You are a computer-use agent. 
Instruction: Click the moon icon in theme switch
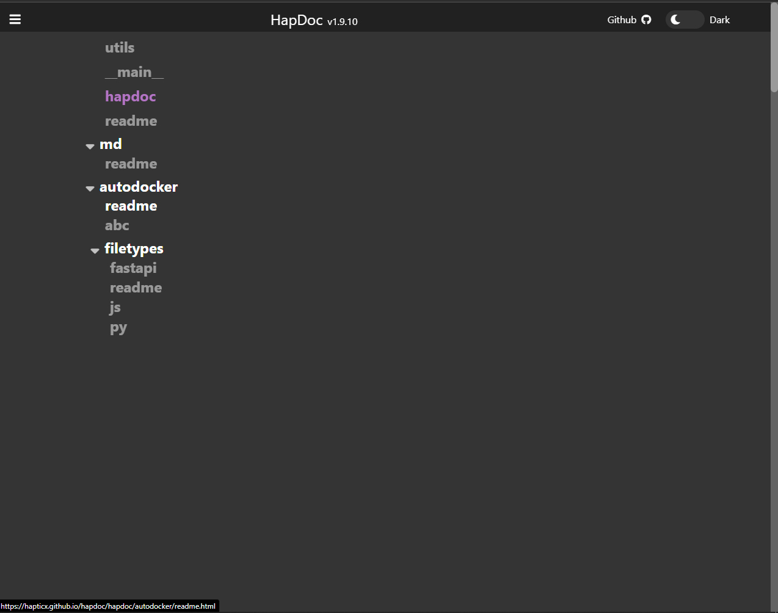(x=675, y=20)
